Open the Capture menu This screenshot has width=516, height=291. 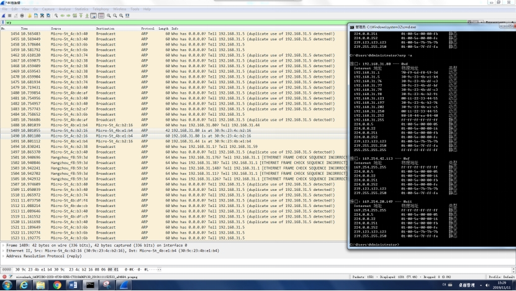pyautogui.click(x=48, y=9)
